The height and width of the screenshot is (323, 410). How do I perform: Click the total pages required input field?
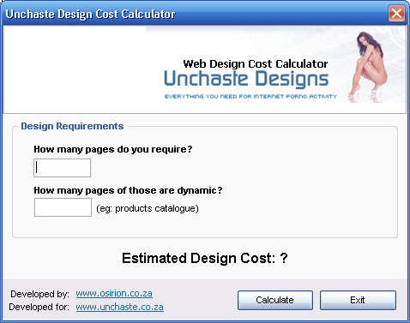[x=62, y=168]
